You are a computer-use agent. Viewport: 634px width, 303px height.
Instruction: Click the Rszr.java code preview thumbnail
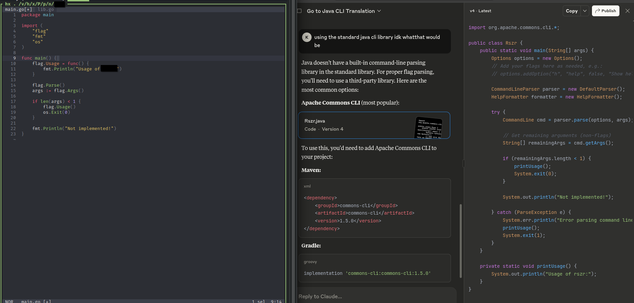click(x=429, y=127)
